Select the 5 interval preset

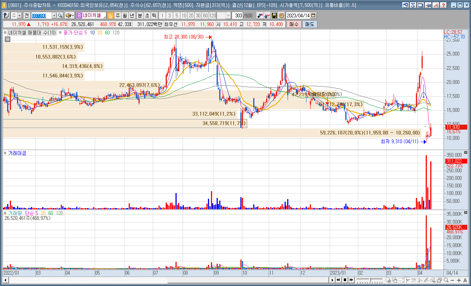click(x=177, y=15)
